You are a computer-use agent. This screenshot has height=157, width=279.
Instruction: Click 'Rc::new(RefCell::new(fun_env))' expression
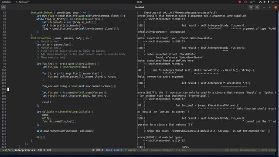click(x=85, y=92)
